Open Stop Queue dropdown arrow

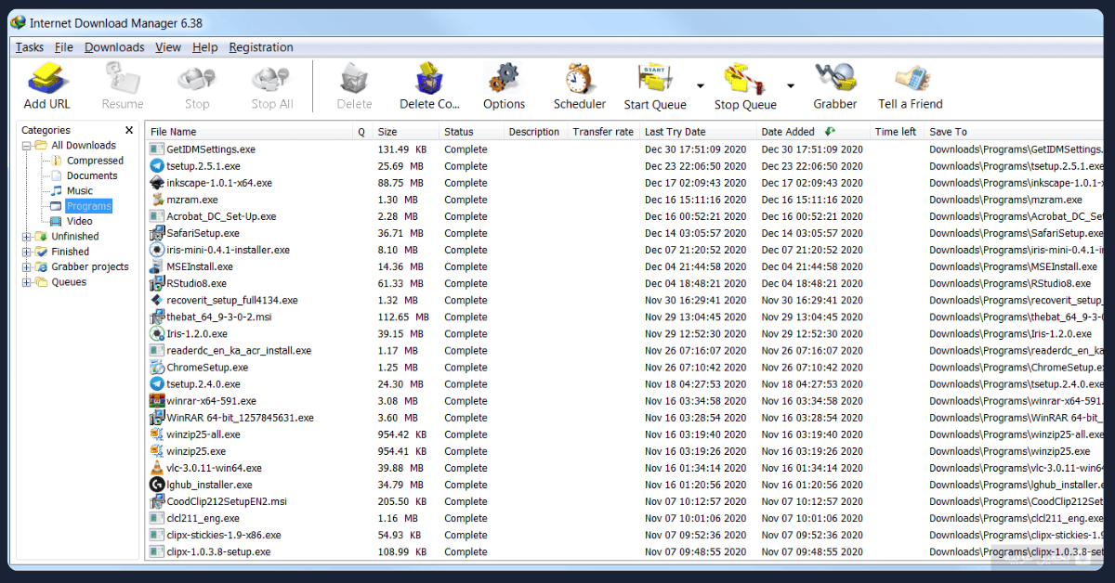[791, 84]
